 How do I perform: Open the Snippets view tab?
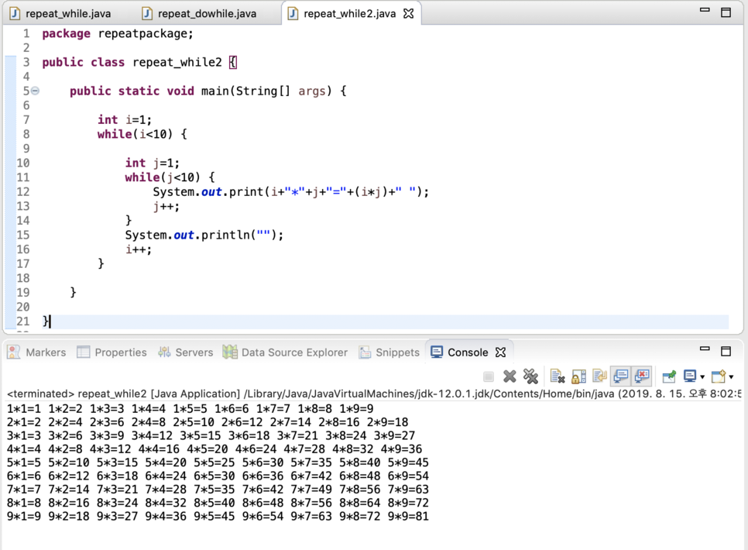389,352
